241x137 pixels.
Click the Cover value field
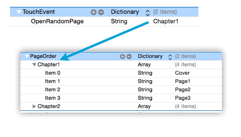coord(182,73)
